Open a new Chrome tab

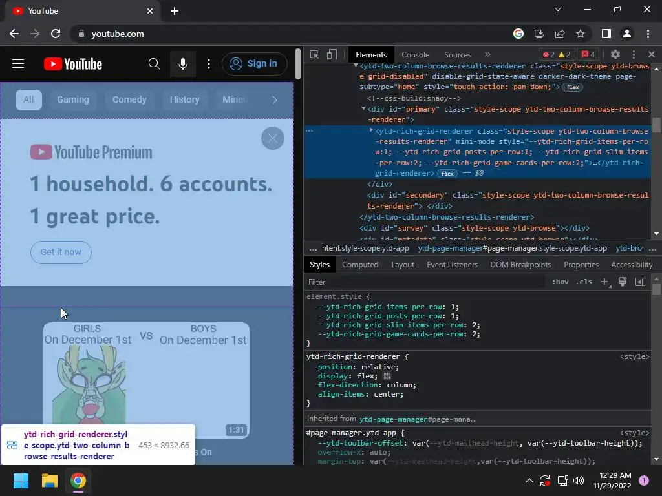click(x=175, y=11)
